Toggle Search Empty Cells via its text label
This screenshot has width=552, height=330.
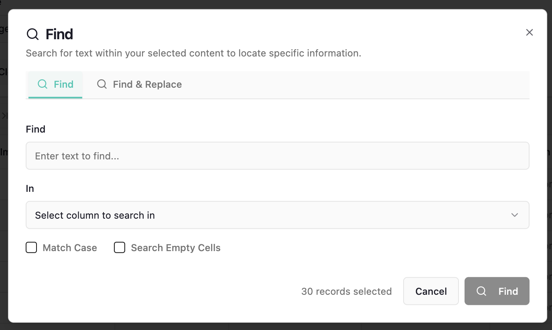click(x=176, y=248)
